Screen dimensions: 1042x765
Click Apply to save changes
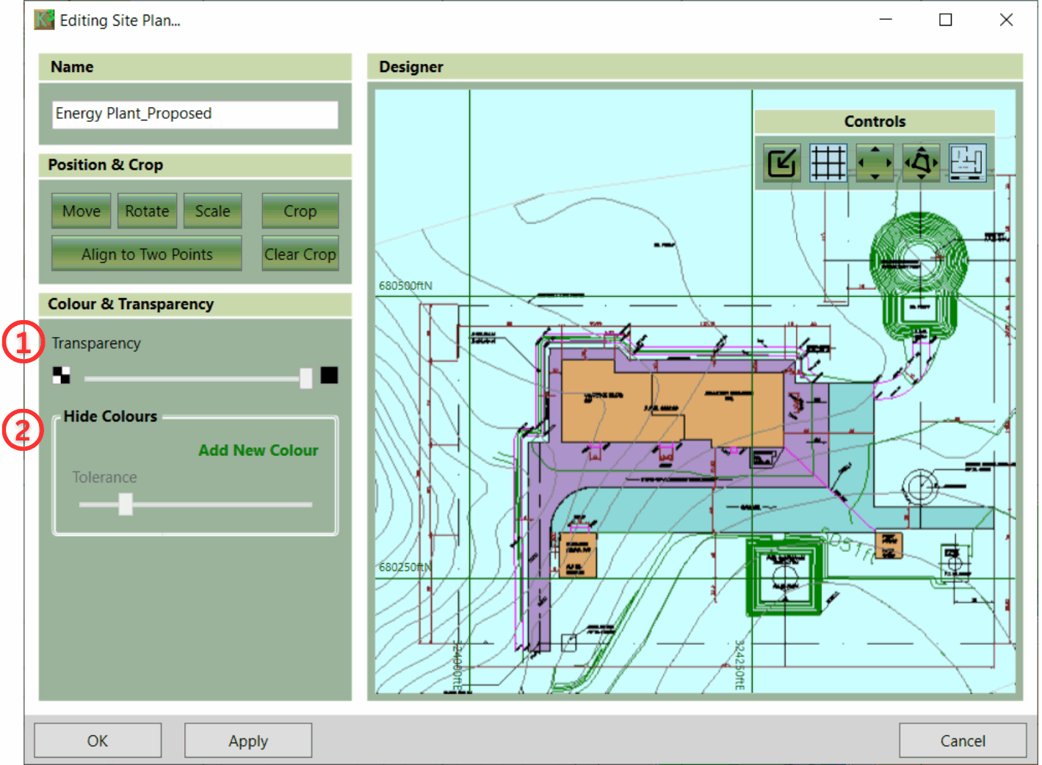[x=247, y=741]
